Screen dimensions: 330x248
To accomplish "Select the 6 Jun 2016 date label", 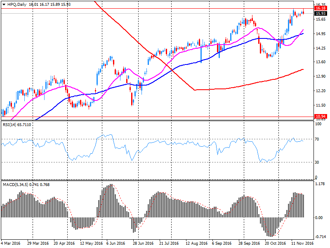I will [x=116, y=243].
